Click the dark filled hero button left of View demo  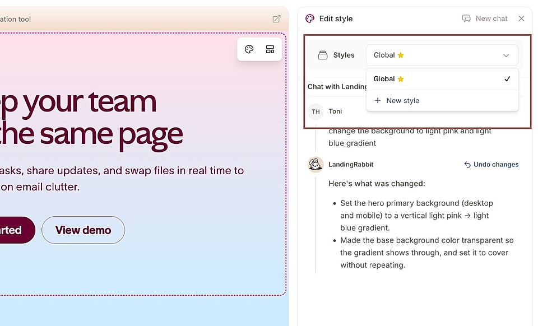click(x=14, y=230)
